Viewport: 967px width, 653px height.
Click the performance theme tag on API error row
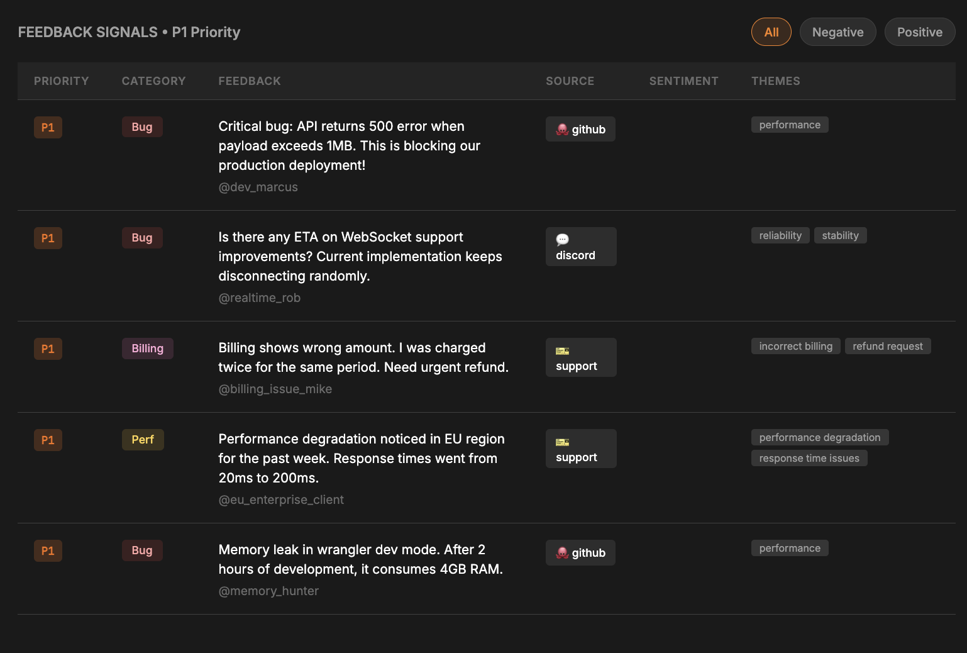click(x=790, y=125)
